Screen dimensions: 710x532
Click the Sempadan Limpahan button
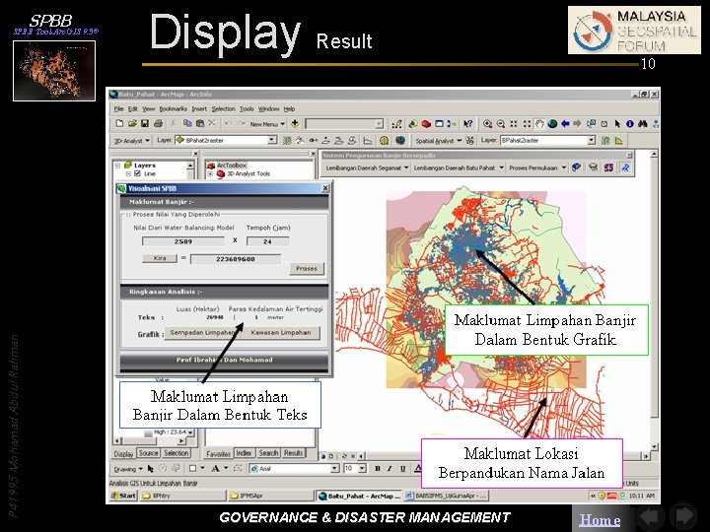[x=202, y=333]
